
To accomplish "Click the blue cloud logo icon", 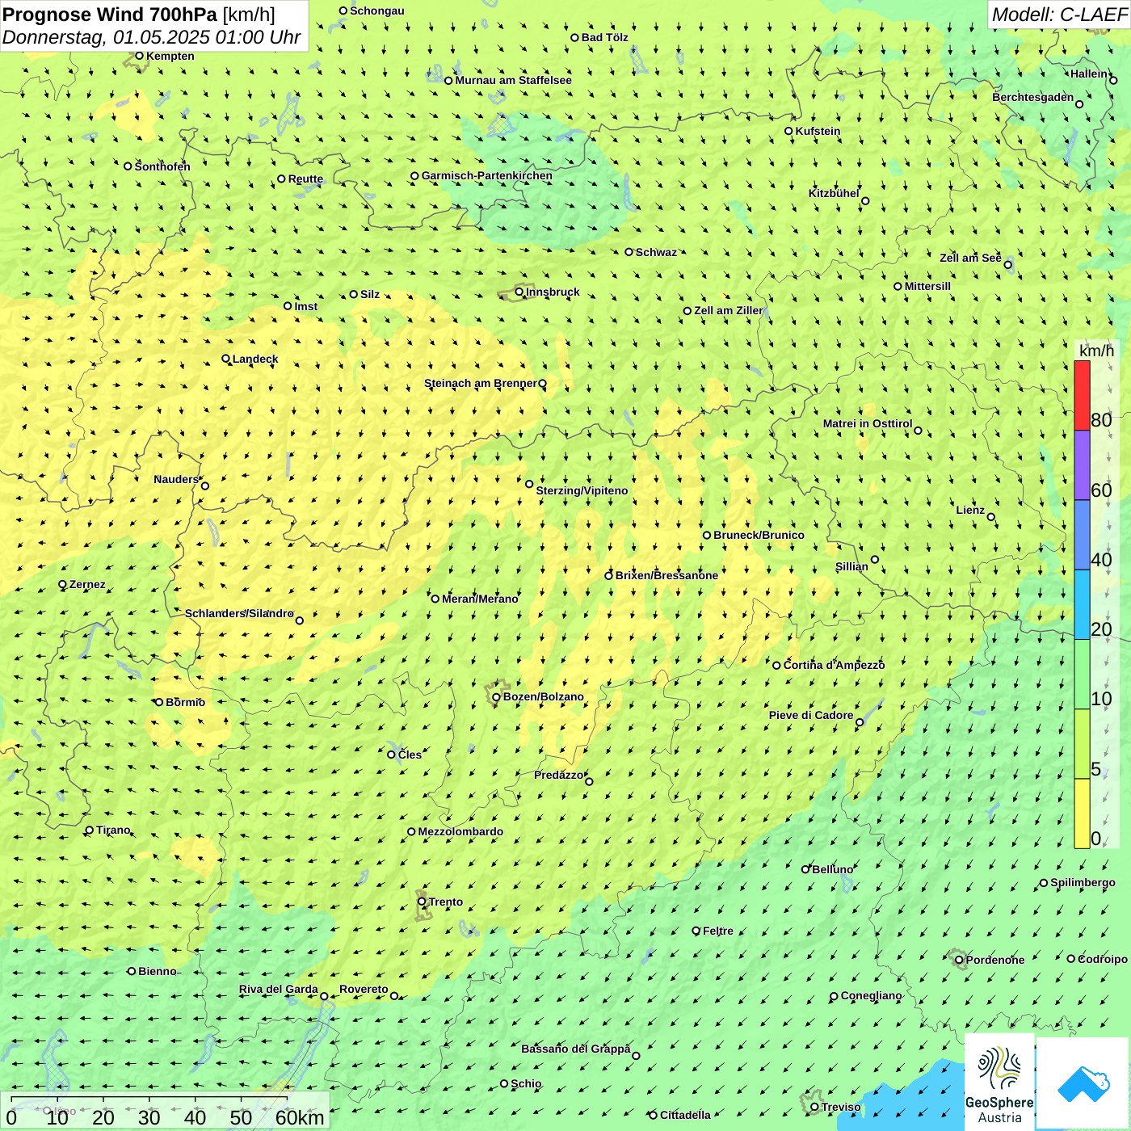I will tap(1083, 1084).
